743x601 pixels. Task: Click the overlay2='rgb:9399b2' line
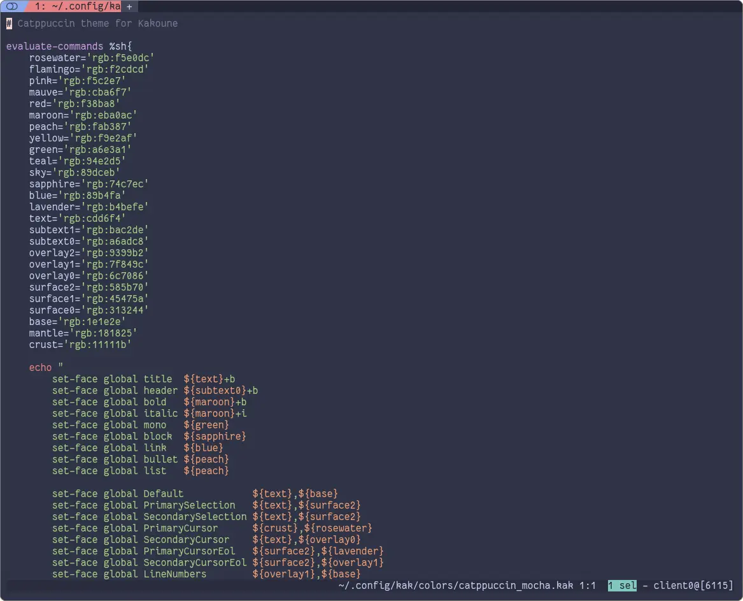tap(88, 253)
